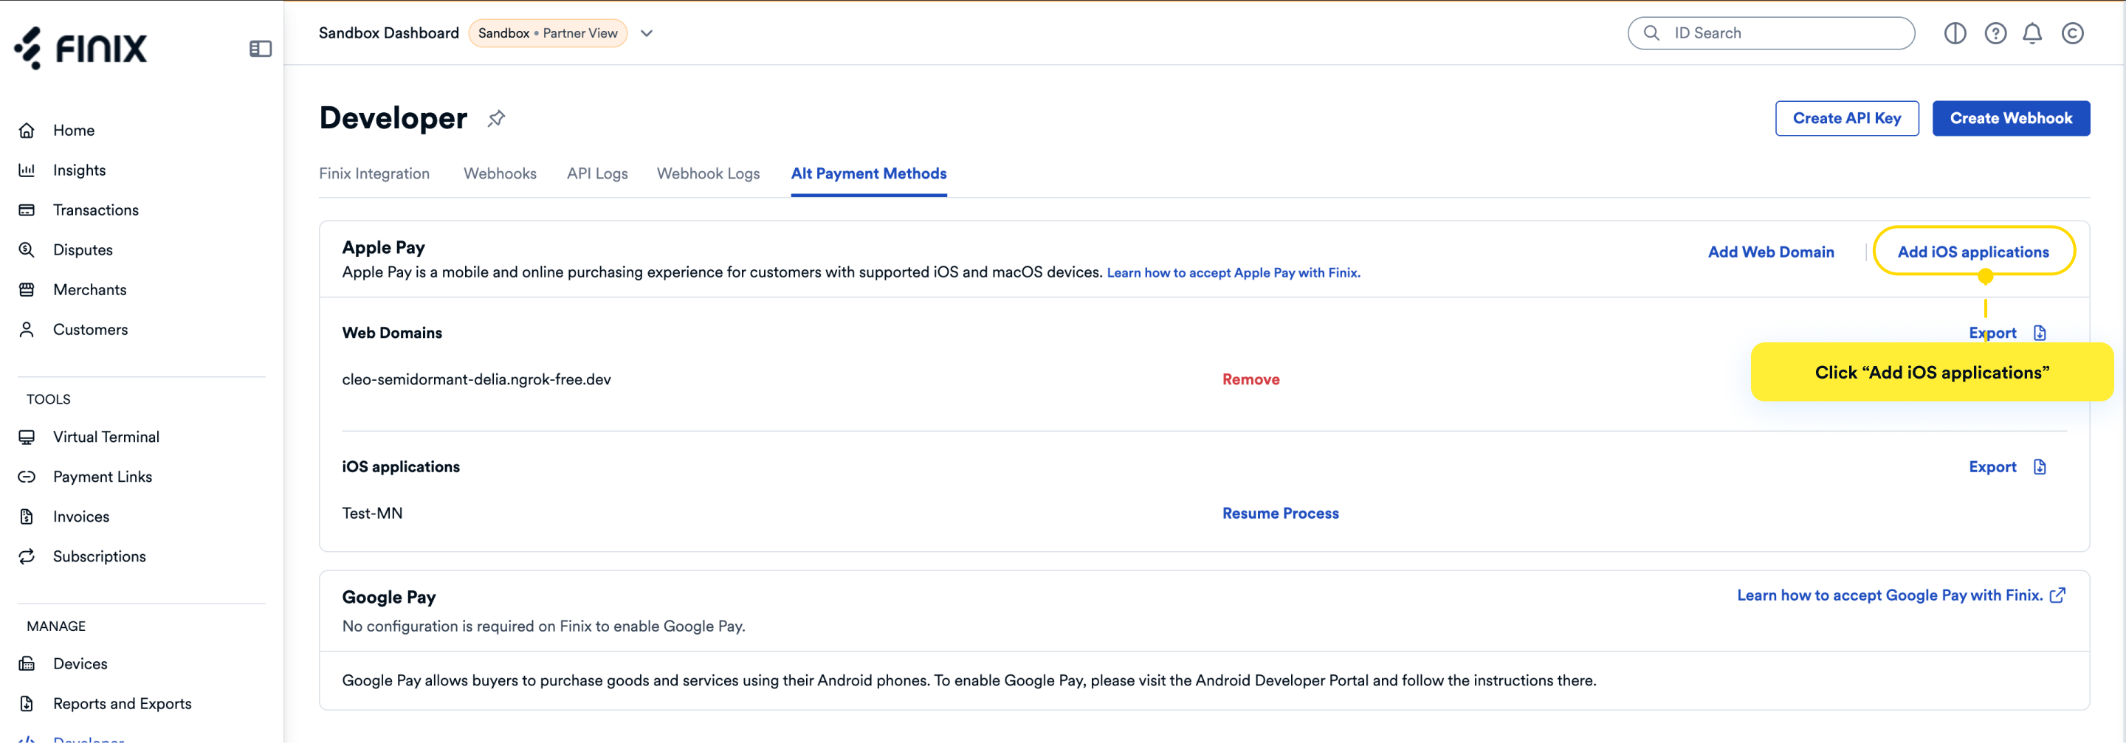Screen dimensions: 2126x743
Task: Open Virtual Terminal in the sidebar
Action: (x=106, y=437)
